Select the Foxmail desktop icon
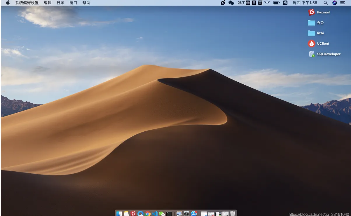351x216 pixels. [311, 12]
